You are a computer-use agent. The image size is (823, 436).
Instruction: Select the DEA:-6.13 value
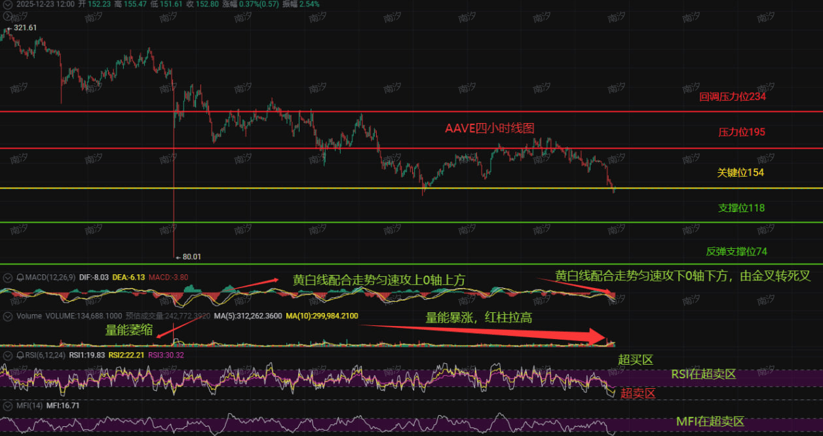[128, 278]
